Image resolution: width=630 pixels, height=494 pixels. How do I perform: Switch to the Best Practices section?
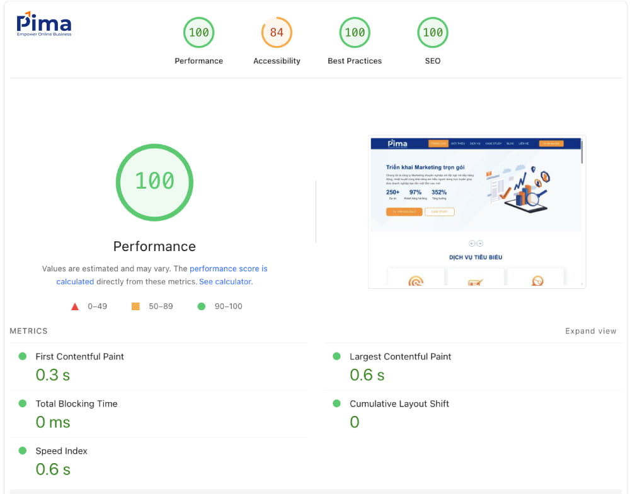(x=354, y=32)
